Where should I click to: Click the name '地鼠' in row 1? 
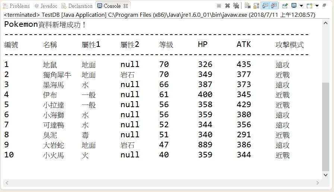click(x=50, y=65)
